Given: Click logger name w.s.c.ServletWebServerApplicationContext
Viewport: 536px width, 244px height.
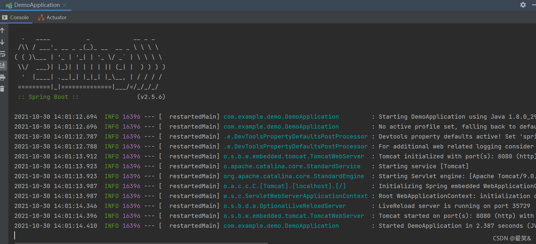Looking at the screenshot, I should 295,196.
